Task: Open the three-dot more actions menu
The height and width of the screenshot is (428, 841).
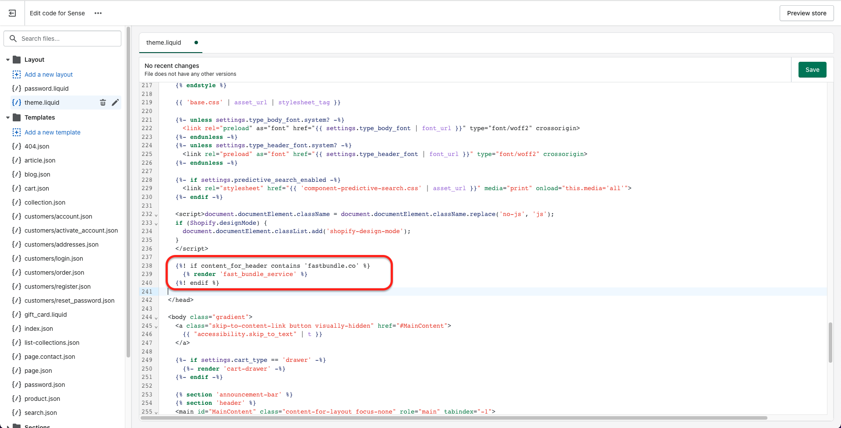Action: click(98, 13)
